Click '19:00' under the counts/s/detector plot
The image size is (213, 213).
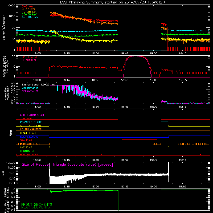[x=154, y=54]
